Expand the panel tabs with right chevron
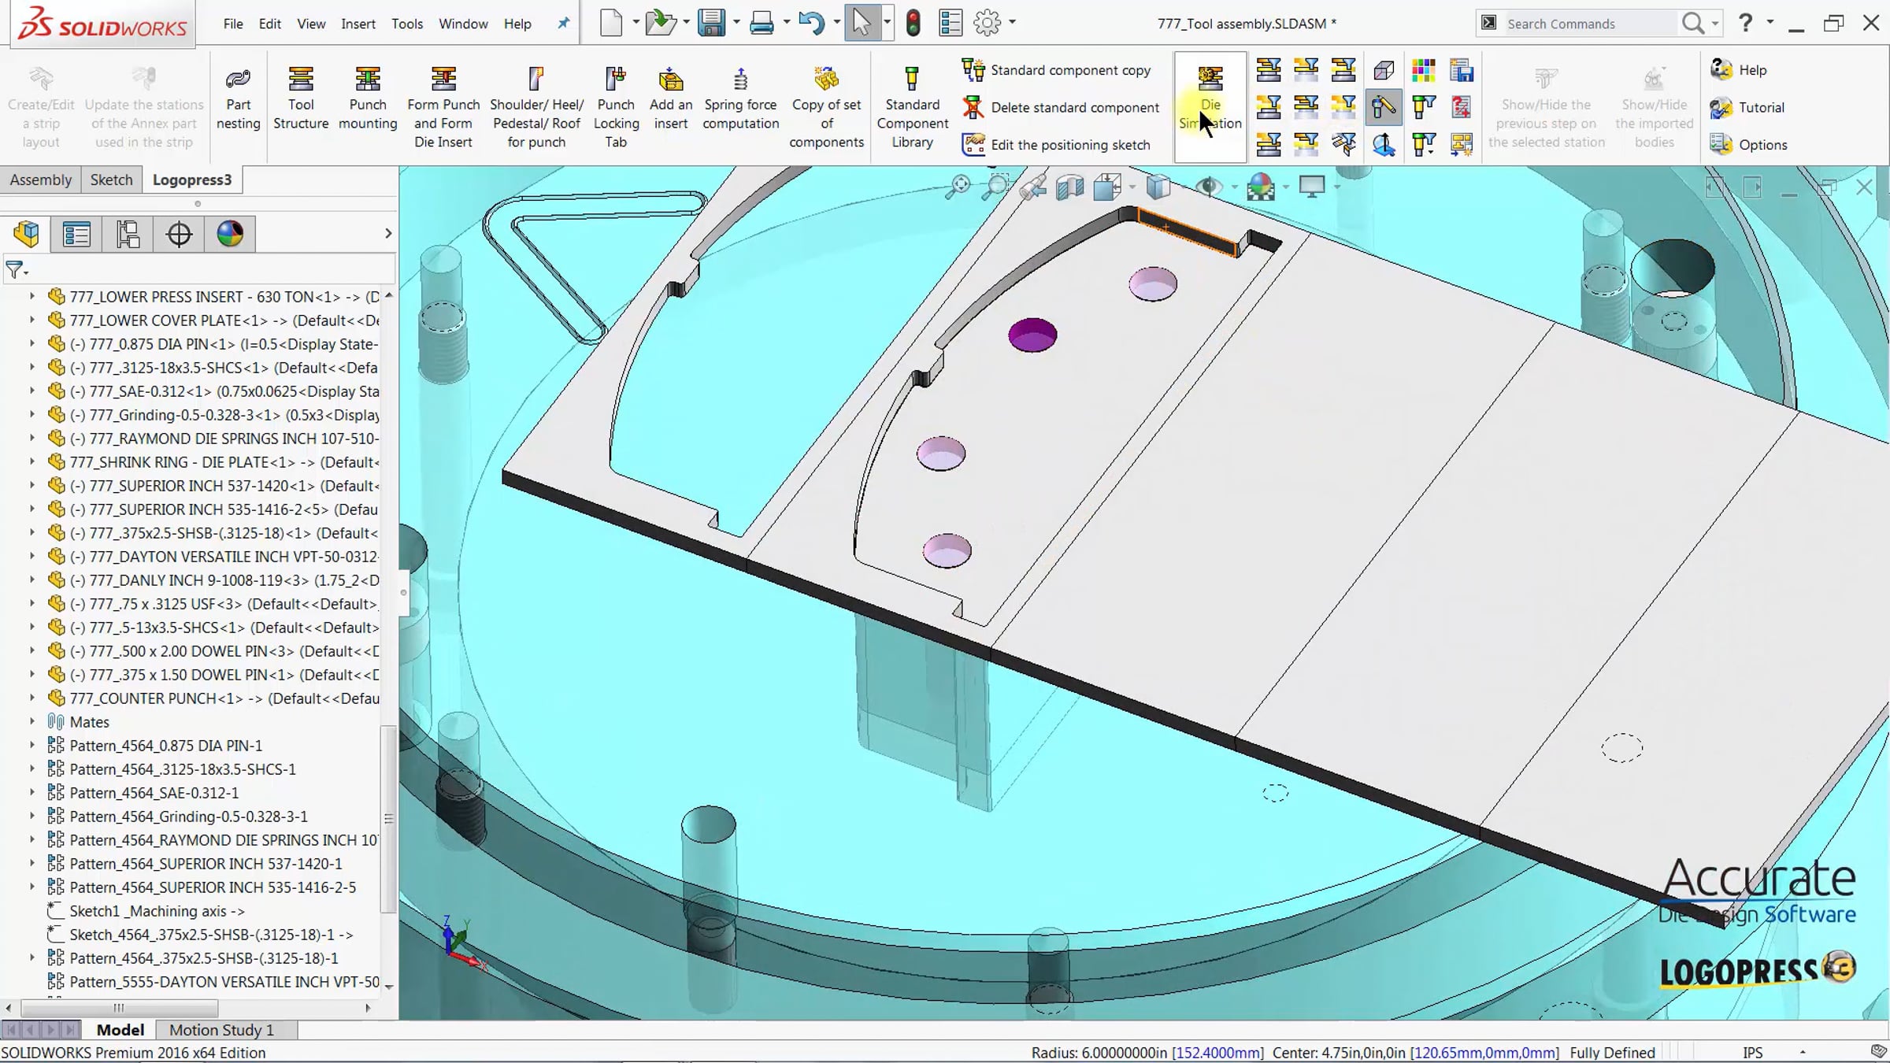The height and width of the screenshot is (1063, 1890). [x=387, y=233]
